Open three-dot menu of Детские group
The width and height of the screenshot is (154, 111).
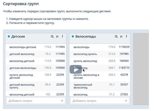coord(62,37)
